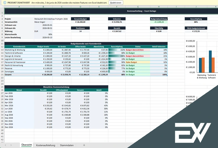This screenshot has width=218, height=148.
Task: Click the Nahe Budget status cell
Action: point(138,62)
